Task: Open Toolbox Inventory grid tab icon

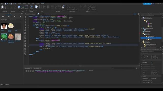Action: click(x=9, y=16)
